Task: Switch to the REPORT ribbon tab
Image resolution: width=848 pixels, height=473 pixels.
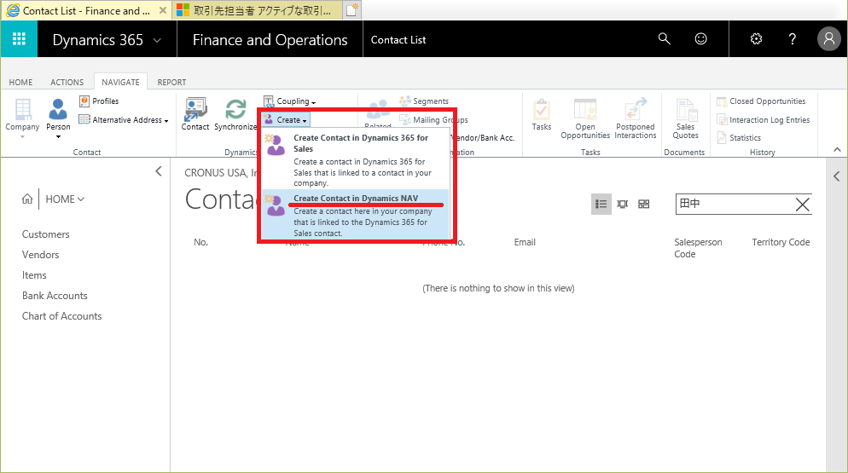Action: tap(171, 82)
